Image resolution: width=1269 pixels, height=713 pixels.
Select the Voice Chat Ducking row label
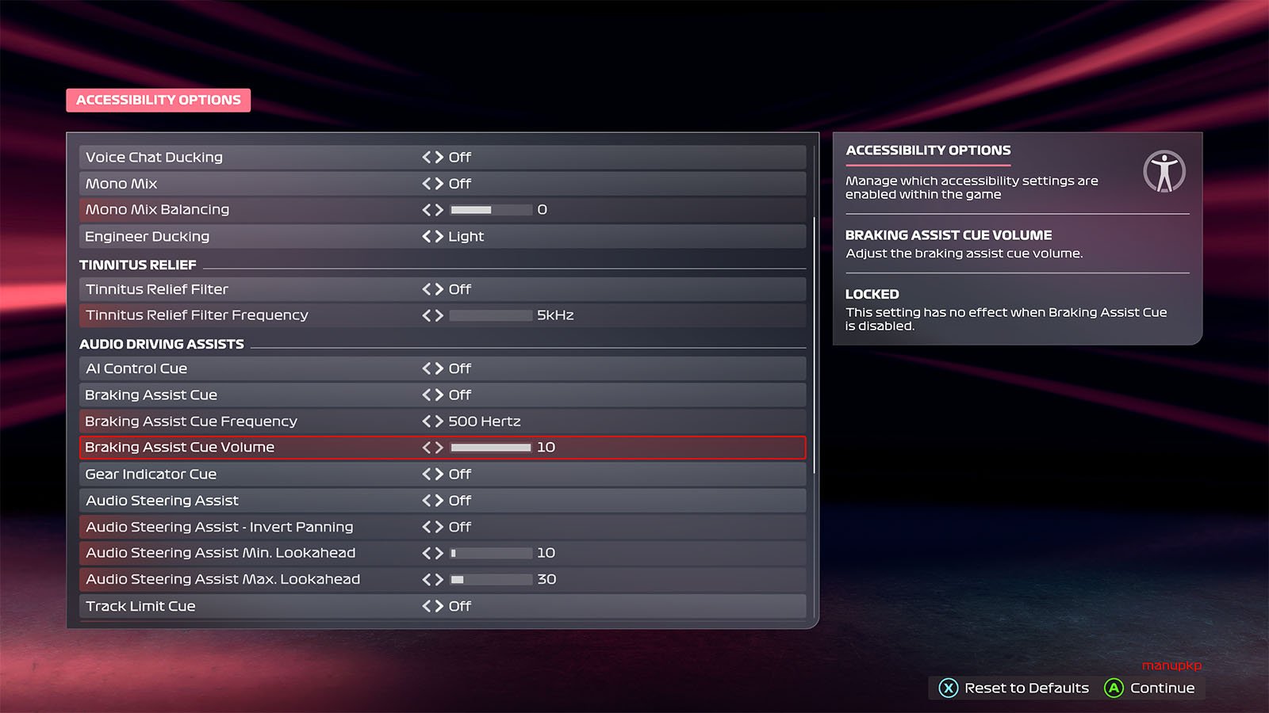(154, 157)
